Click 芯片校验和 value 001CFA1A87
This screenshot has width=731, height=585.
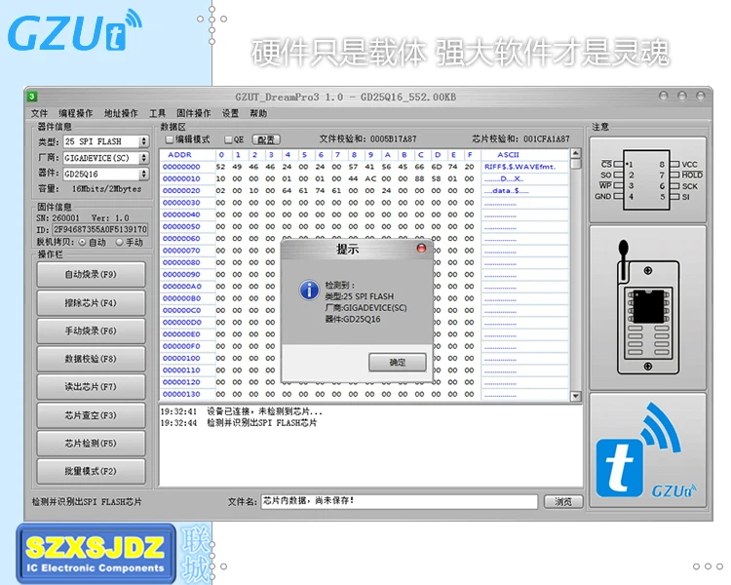tap(547, 139)
